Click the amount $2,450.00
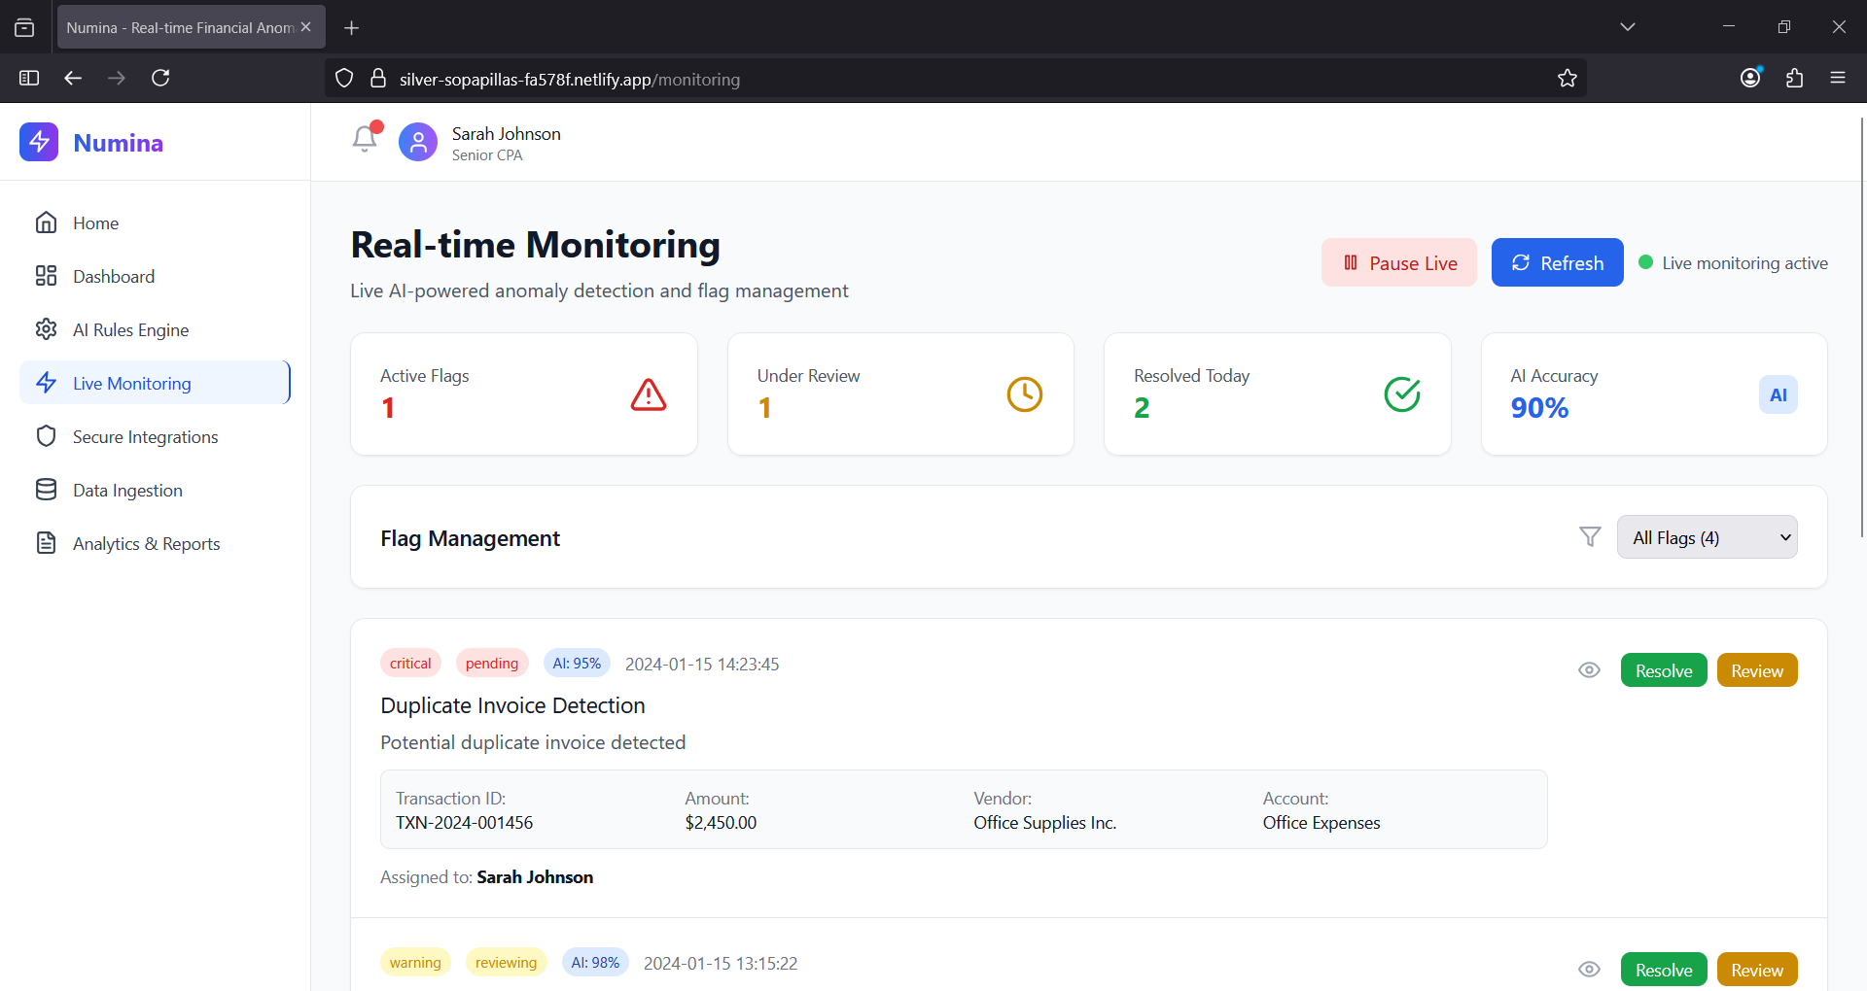 point(721,823)
